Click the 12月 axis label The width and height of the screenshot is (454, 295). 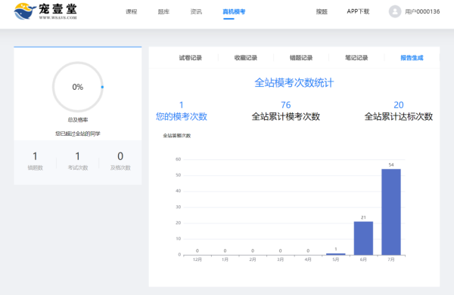click(x=197, y=260)
